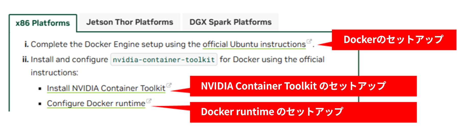Click the Docker runtime のセットアップ callout box
The width and height of the screenshot is (466, 136).
303,112
